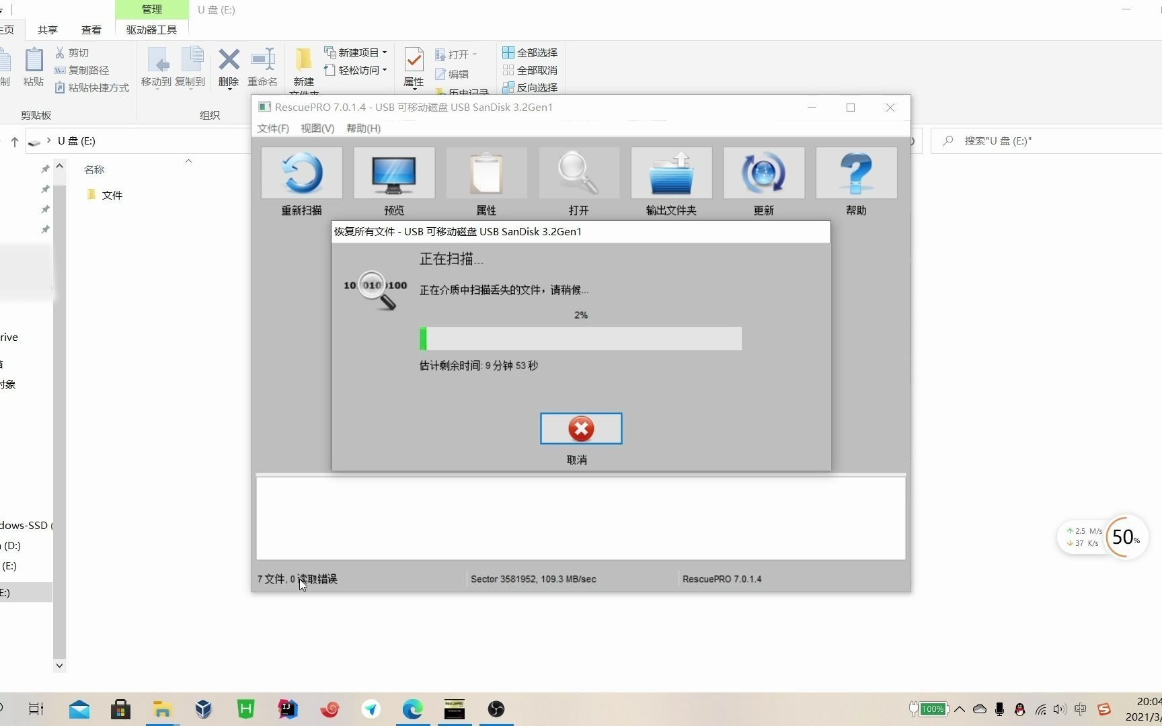Click Copy path (复制路径) in Explorer ribbon
This screenshot has width=1162, height=726.
82,70
